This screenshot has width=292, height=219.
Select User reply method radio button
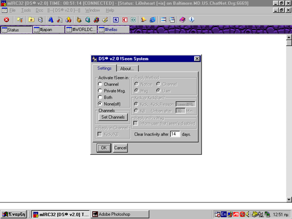pos(158,91)
